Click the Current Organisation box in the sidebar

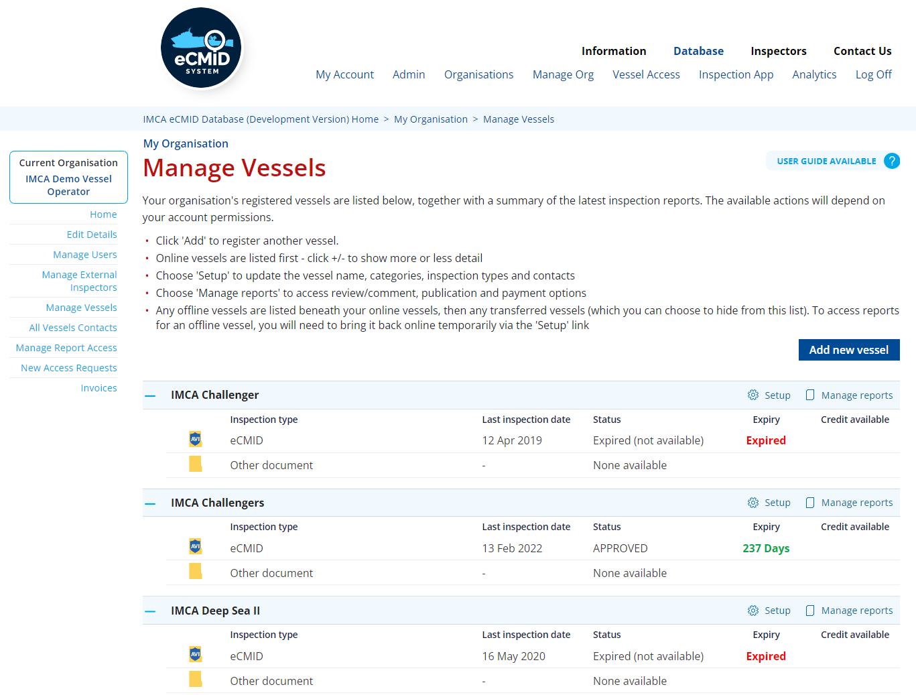click(x=68, y=177)
